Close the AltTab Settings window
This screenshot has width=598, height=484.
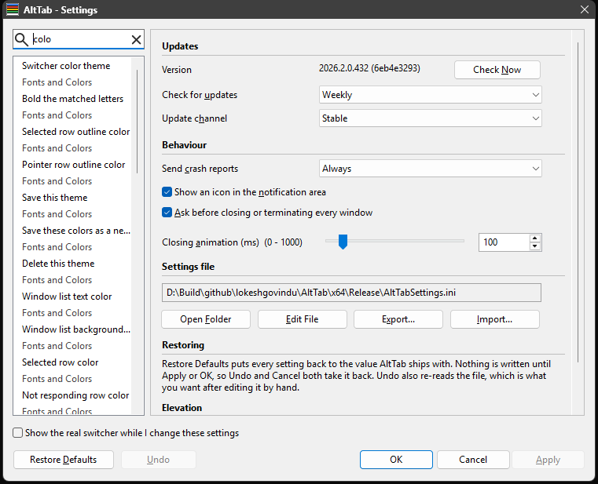(585, 9)
